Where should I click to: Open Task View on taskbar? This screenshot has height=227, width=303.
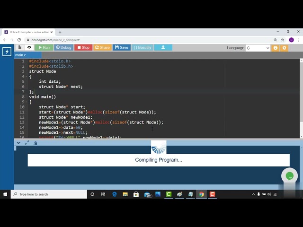click(x=103, y=194)
